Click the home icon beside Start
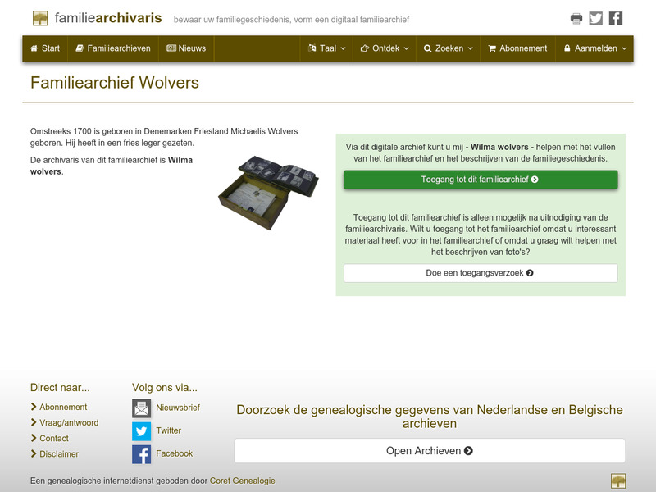The image size is (656, 492). coord(33,48)
